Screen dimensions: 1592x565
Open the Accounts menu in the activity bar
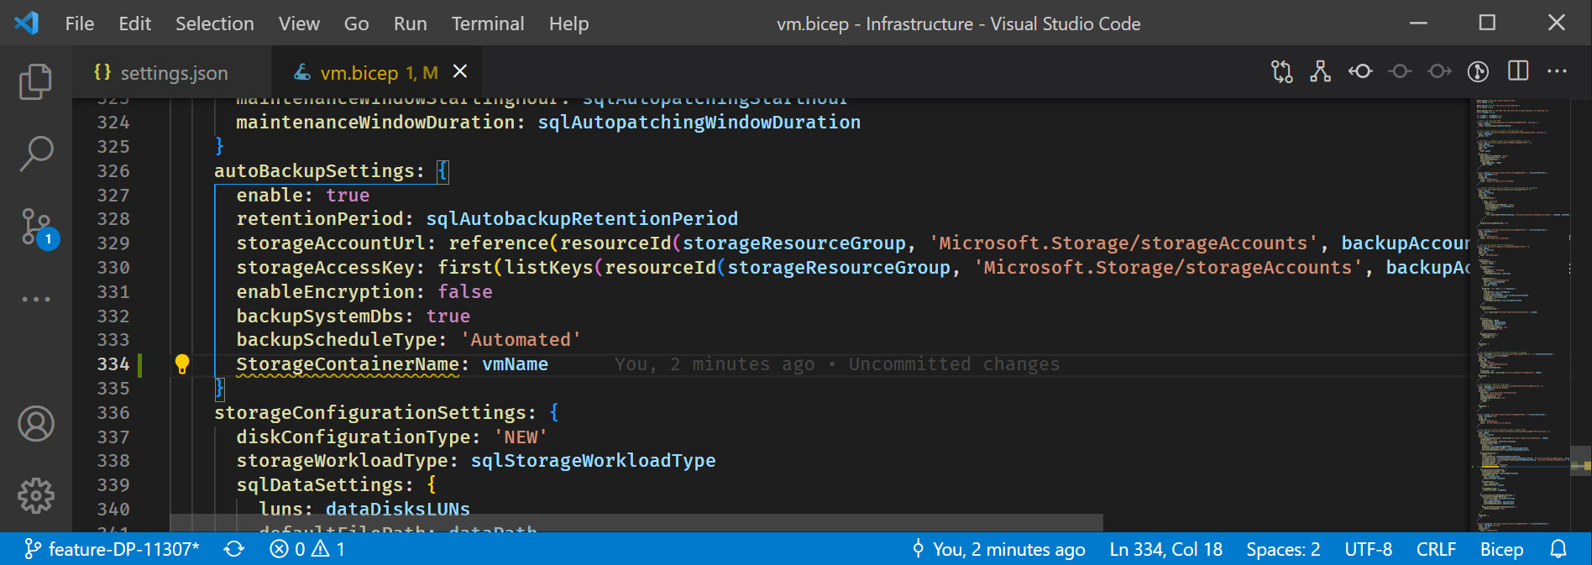pos(36,424)
